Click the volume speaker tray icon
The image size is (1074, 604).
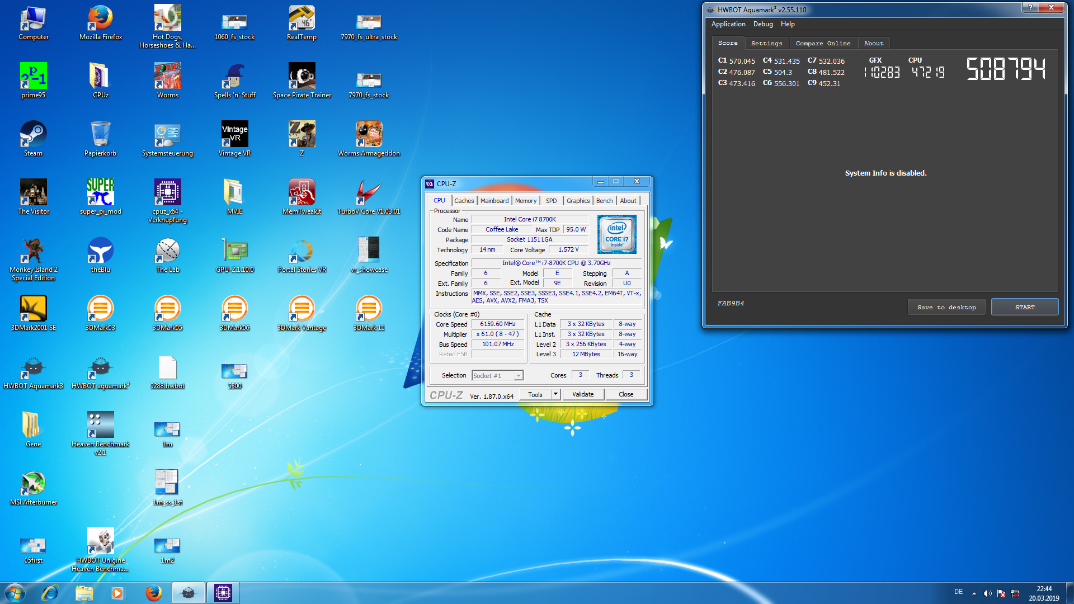pos(987,593)
